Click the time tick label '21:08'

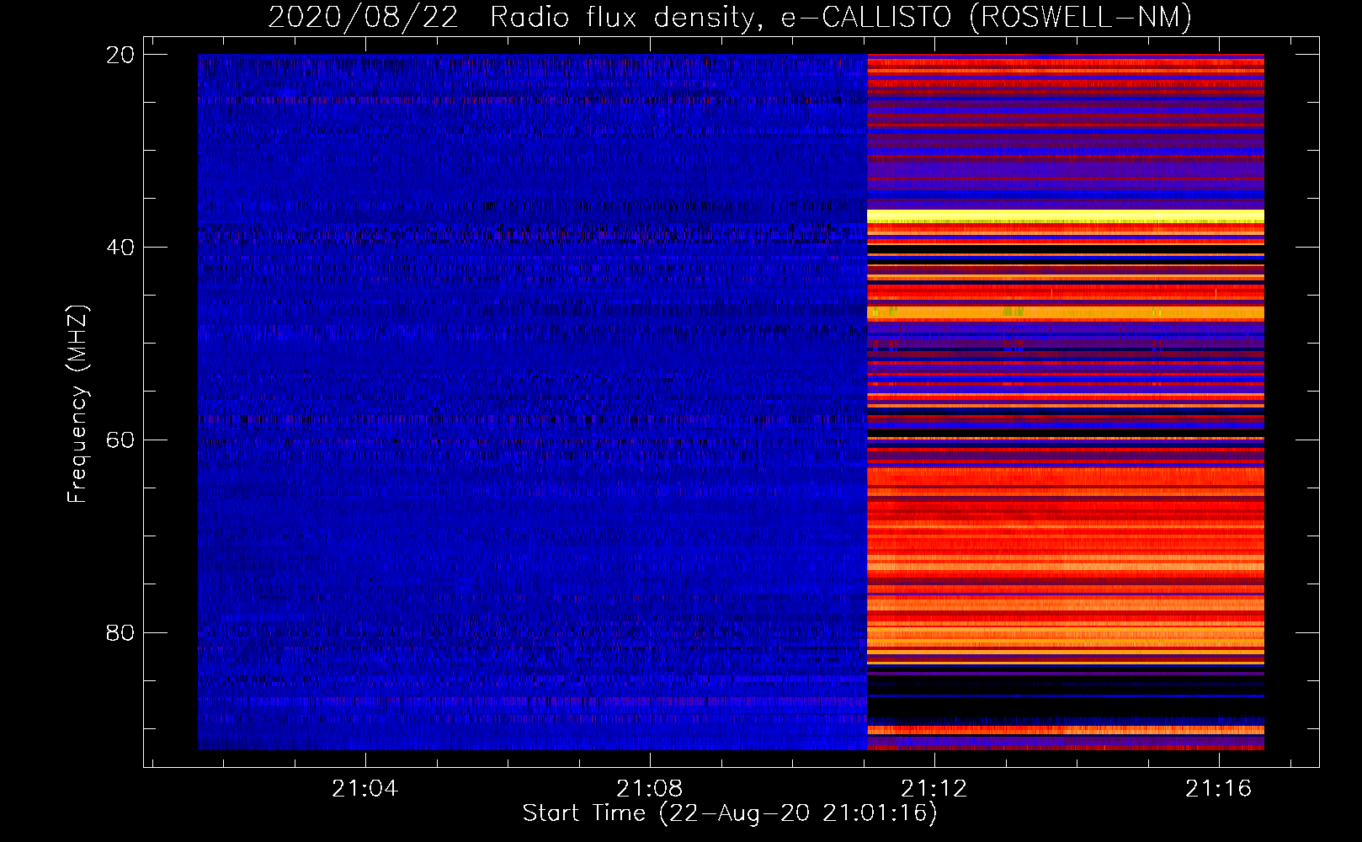coord(650,789)
